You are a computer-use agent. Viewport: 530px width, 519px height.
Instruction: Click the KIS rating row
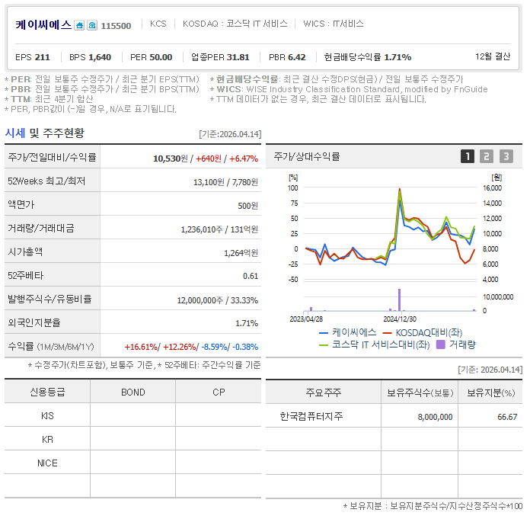point(132,416)
